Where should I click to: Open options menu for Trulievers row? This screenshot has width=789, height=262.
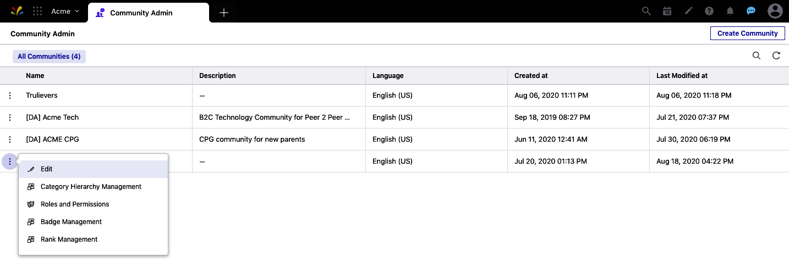tap(10, 96)
